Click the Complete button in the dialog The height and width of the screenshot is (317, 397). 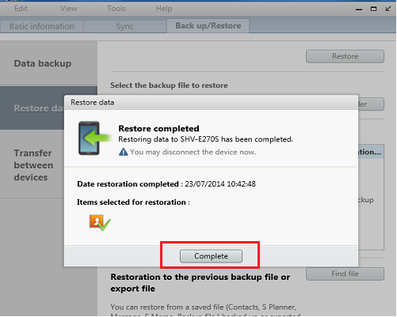click(211, 256)
